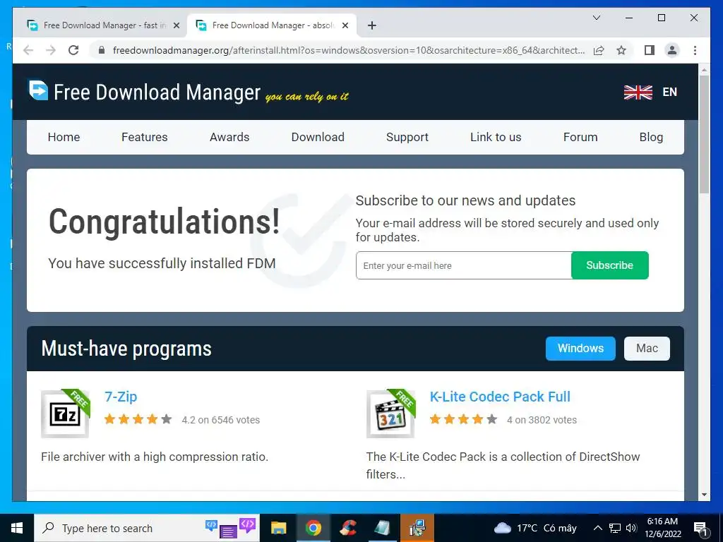723x542 pixels.
Task: Open the weather widget showing 17°C
Action: (535, 528)
